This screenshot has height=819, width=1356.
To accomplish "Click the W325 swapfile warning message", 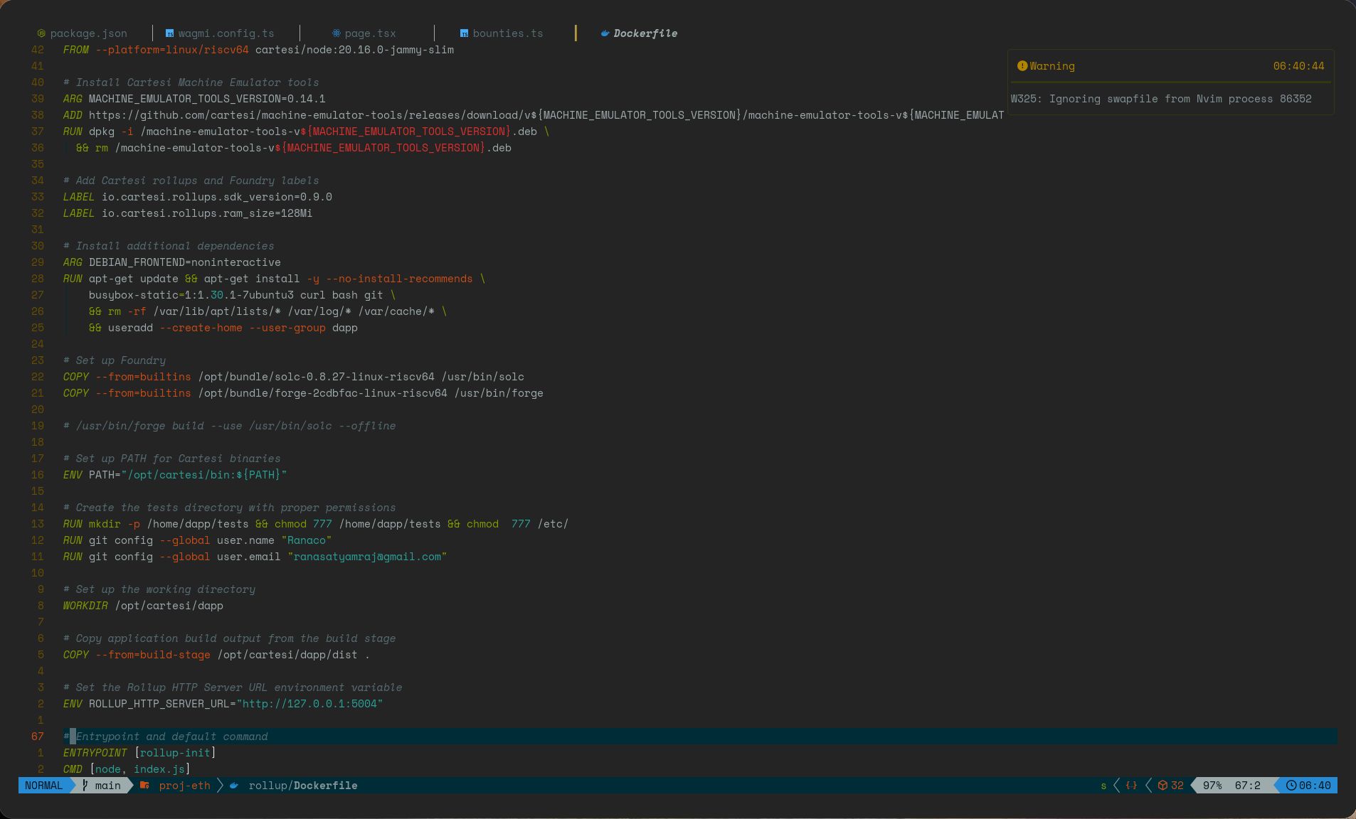I will pos(1161,99).
